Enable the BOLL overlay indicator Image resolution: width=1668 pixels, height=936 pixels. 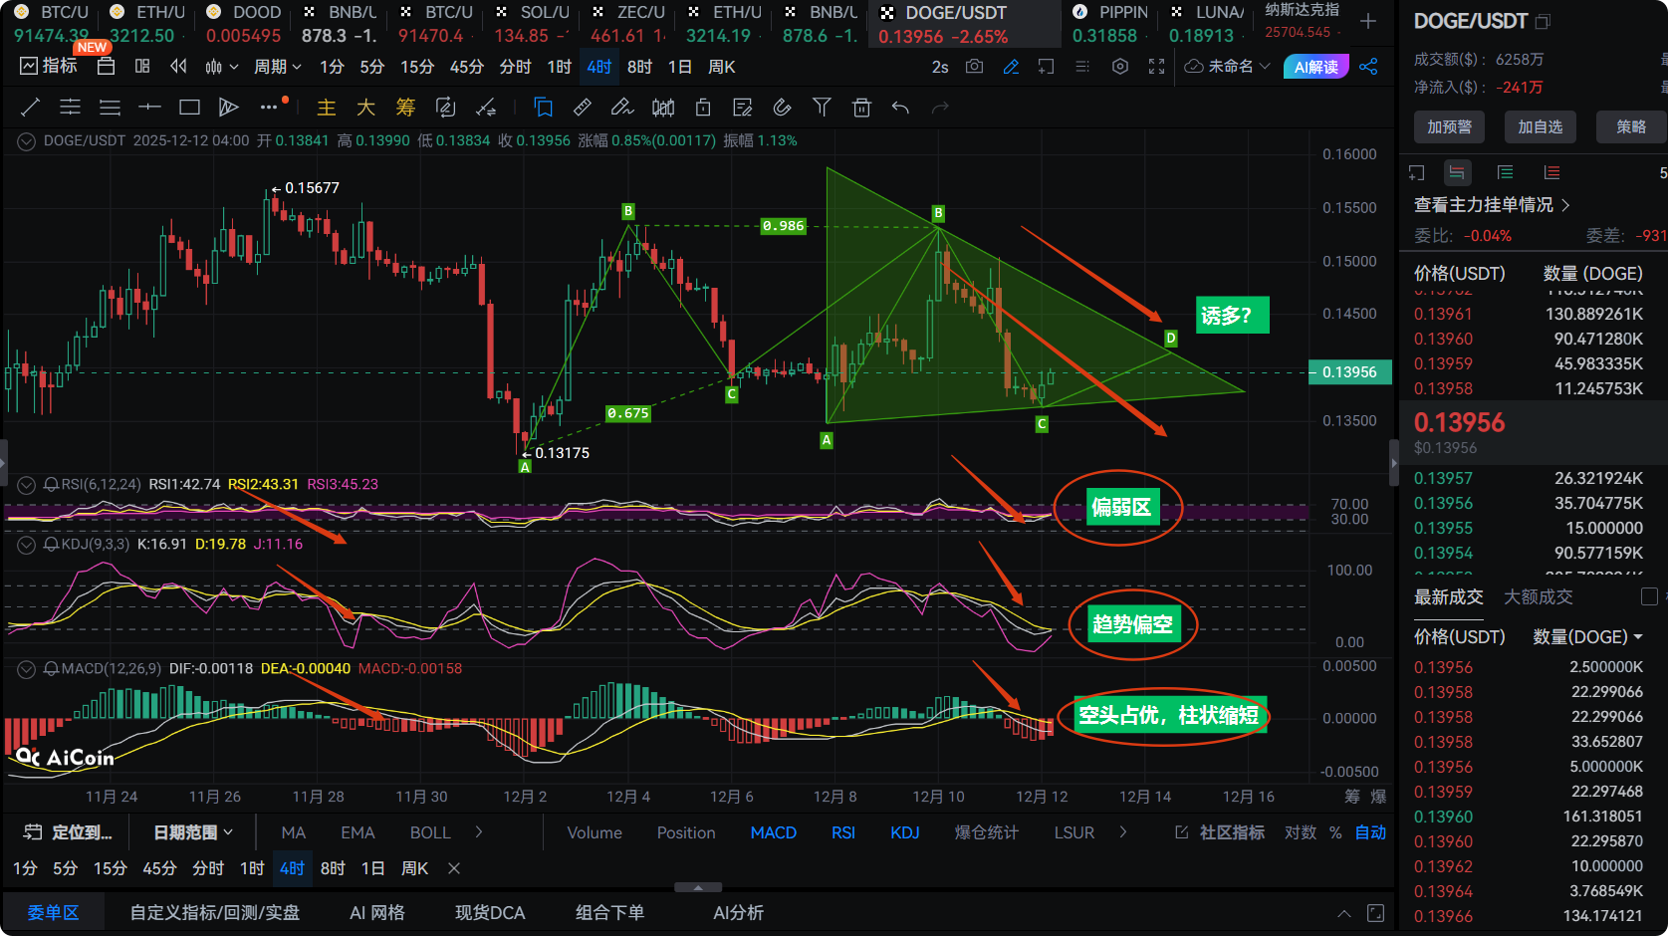click(430, 832)
